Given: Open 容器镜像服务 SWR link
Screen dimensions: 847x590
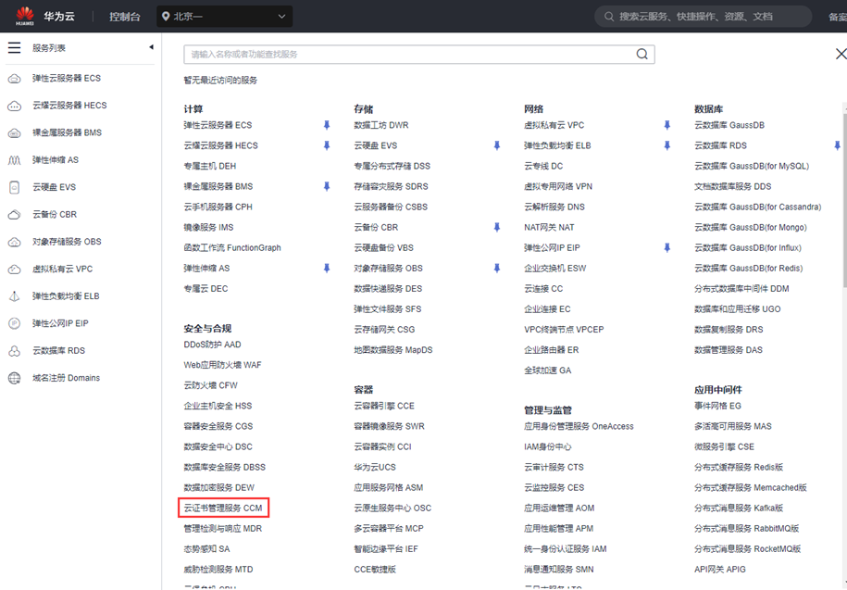Looking at the screenshot, I should pos(389,427).
